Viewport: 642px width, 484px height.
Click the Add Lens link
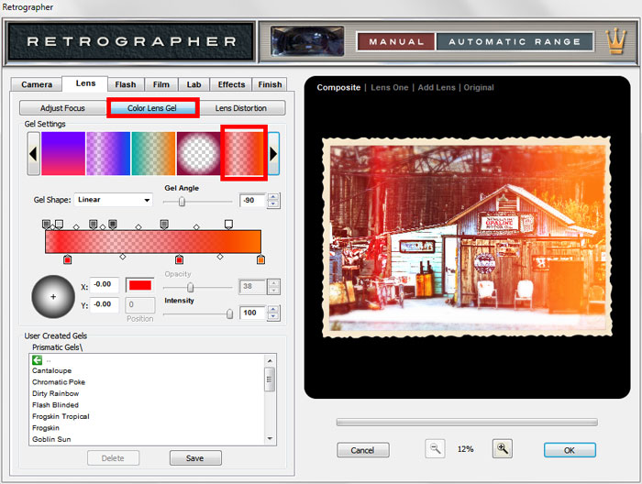(x=437, y=88)
